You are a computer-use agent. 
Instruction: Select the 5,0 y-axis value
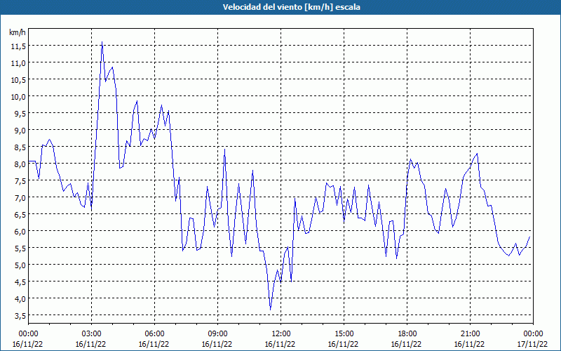tap(20, 265)
